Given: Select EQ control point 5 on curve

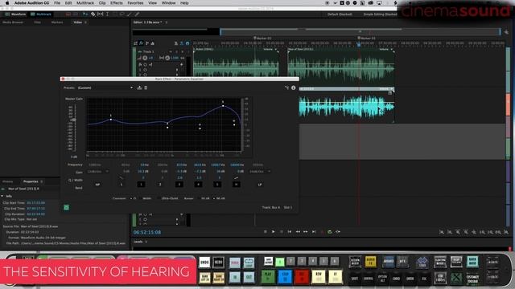Looking at the screenshot, I should click(x=223, y=105).
